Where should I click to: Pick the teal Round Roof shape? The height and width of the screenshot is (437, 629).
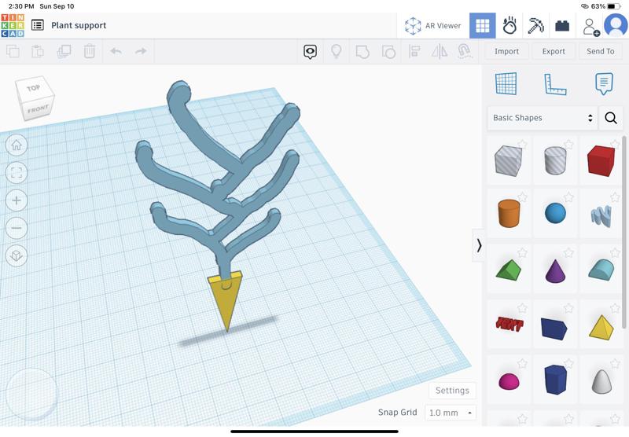click(x=601, y=269)
